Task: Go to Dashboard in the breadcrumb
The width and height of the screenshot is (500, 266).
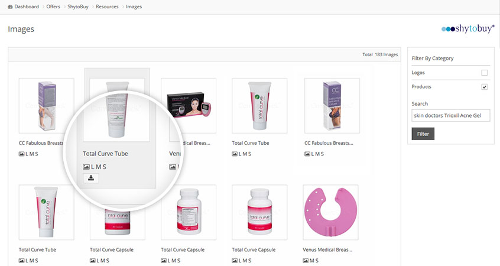Action: point(27,7)
